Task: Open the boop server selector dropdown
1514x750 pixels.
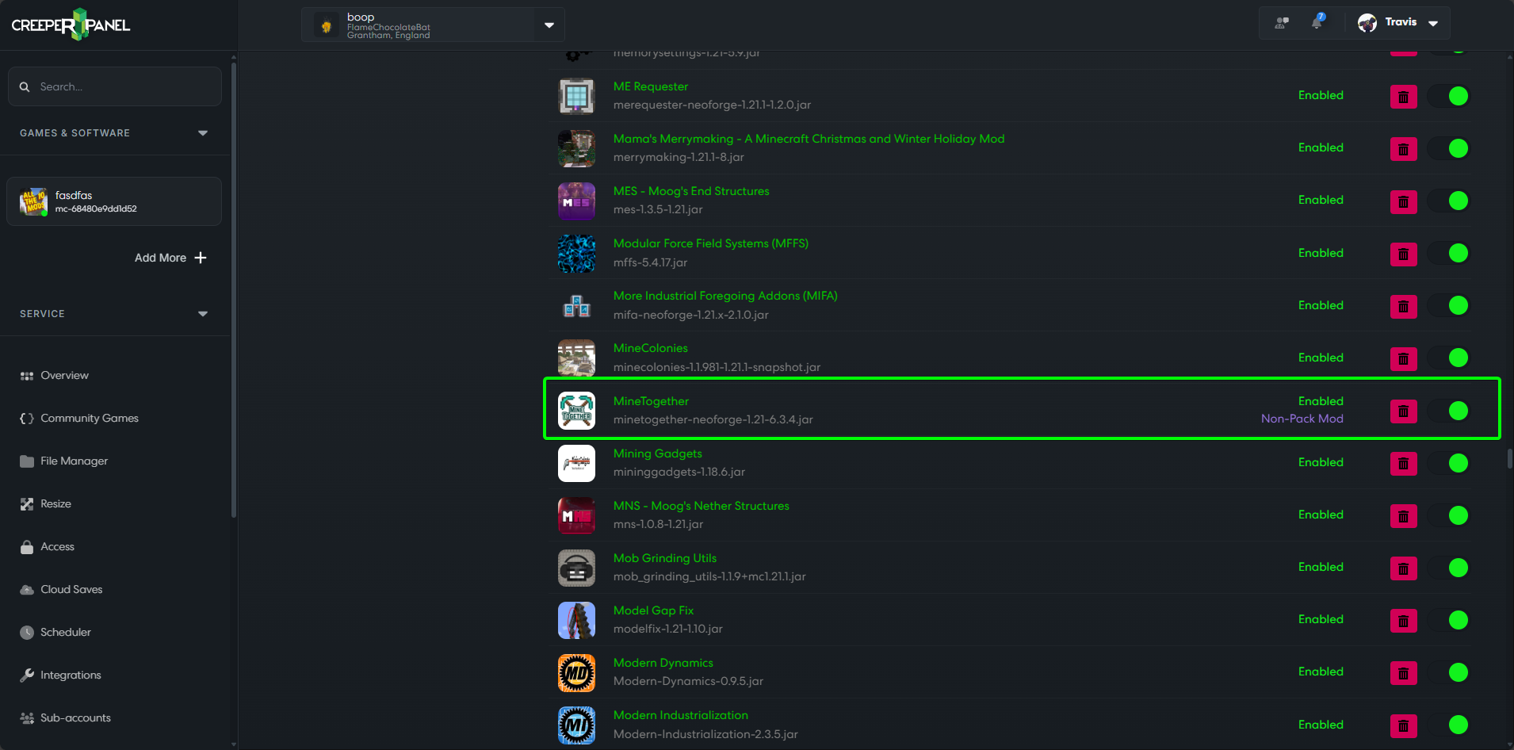Action: 549,25
